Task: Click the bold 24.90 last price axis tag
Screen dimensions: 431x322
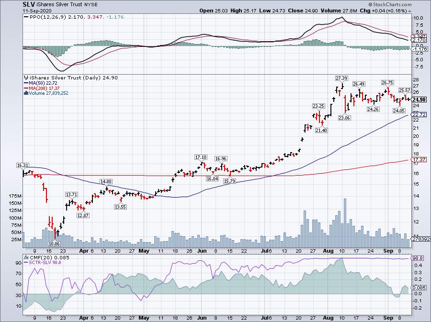Action: (420, 100)
